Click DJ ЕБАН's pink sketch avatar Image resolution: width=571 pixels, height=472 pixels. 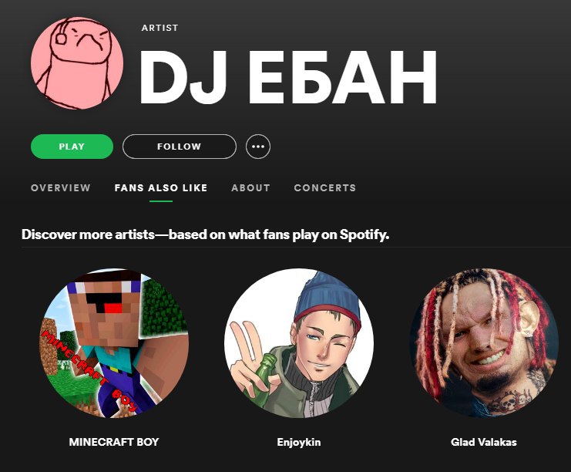(77, 63)
